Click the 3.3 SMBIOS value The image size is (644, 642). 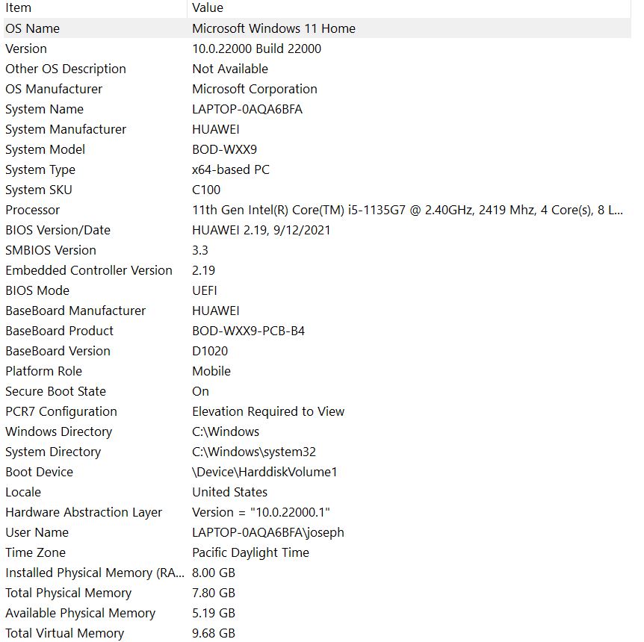coord(200,250)
